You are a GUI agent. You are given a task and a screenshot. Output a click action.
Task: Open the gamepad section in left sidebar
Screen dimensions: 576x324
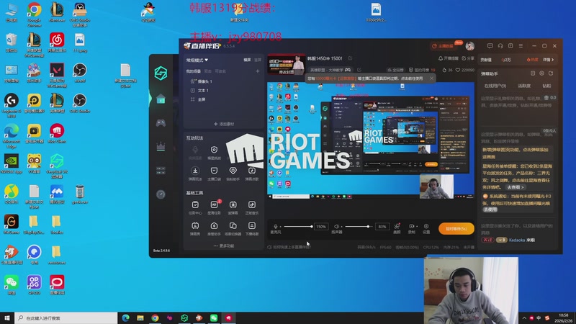click(161, 123)
